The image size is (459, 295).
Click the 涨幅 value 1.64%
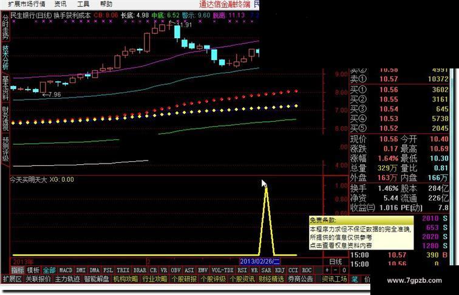[x=388, y=159]
